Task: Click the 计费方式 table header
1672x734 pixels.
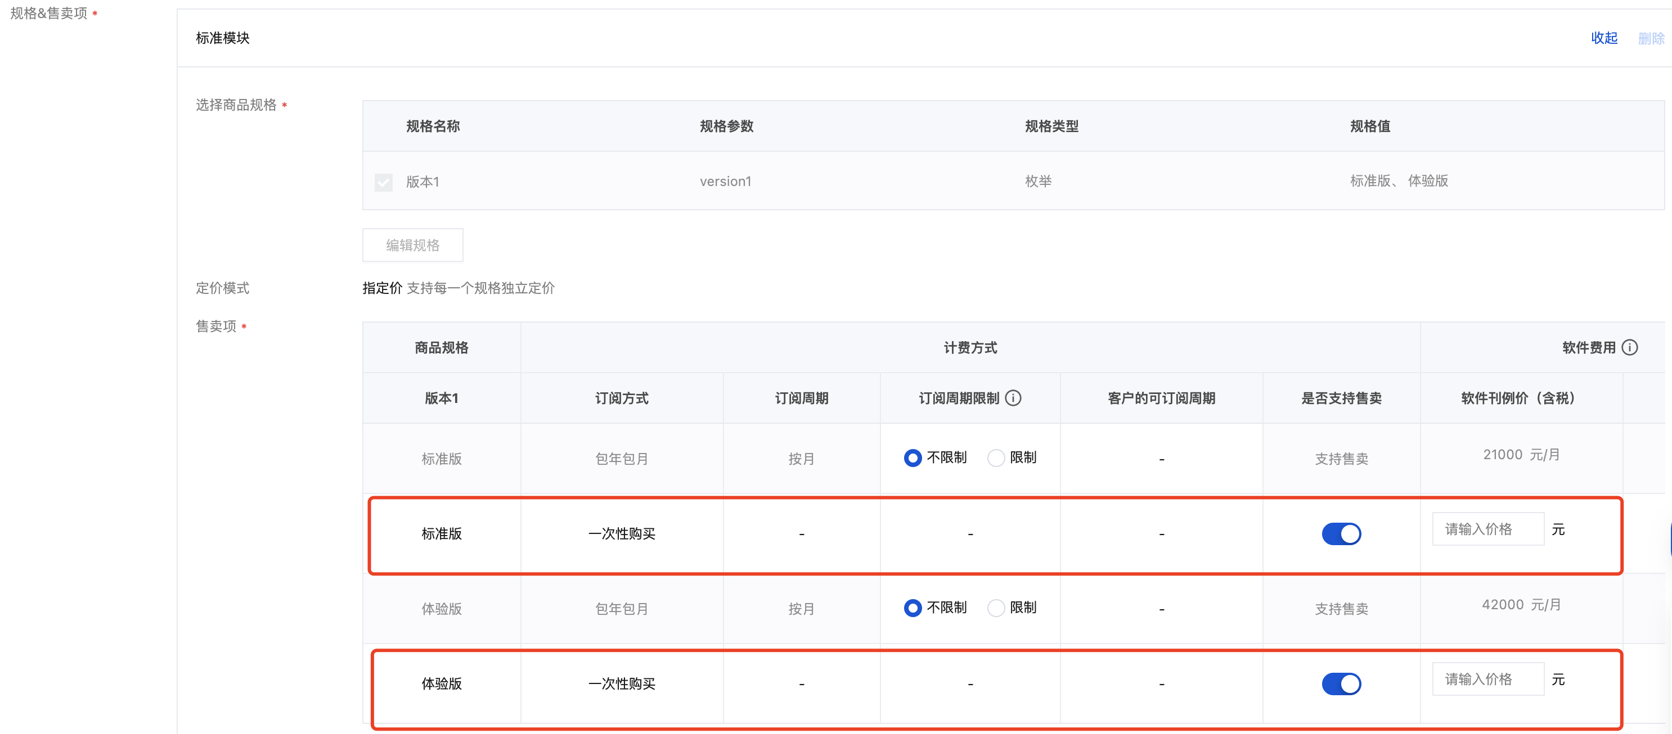Action: click(x=970, y=347)
